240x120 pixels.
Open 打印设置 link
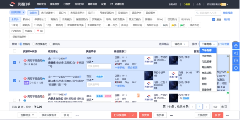tap(224, 44)
